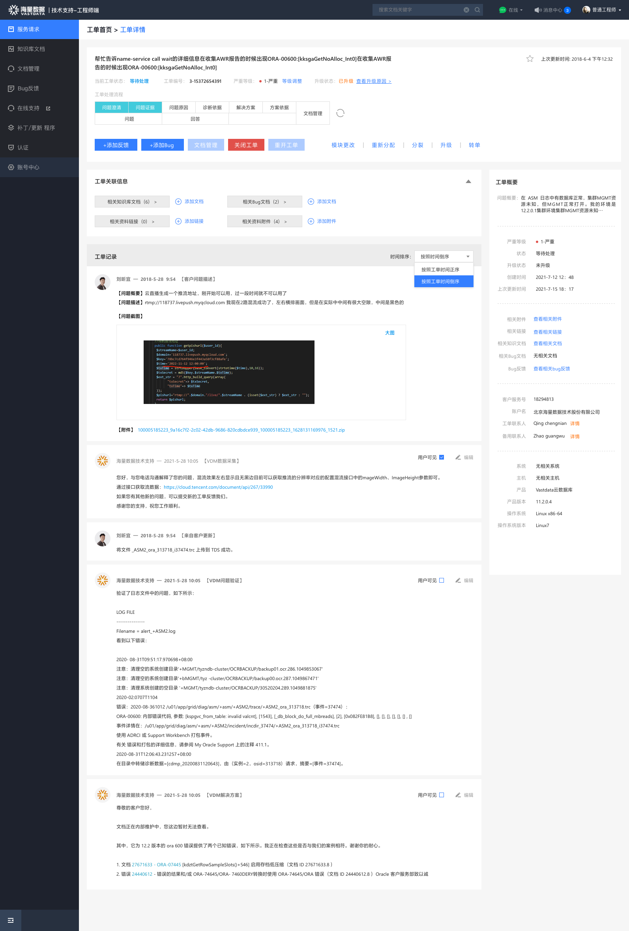Image resolution: width=629 pixels, height=931 pixels.
Task: Click the refresh workflow icon
Action: point(340,113)
